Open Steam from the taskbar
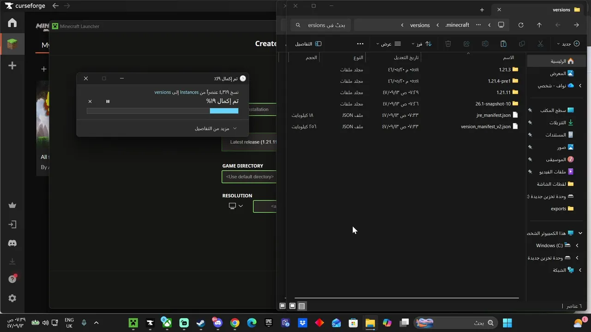The image size is (591, 332). click(201, 323)
